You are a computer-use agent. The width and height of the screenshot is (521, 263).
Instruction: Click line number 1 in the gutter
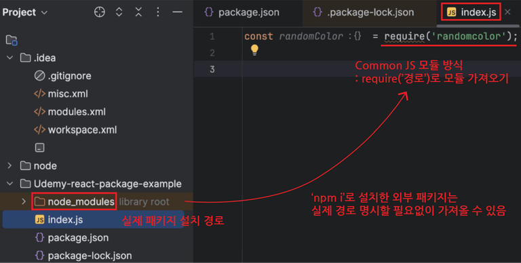[212, 36]
